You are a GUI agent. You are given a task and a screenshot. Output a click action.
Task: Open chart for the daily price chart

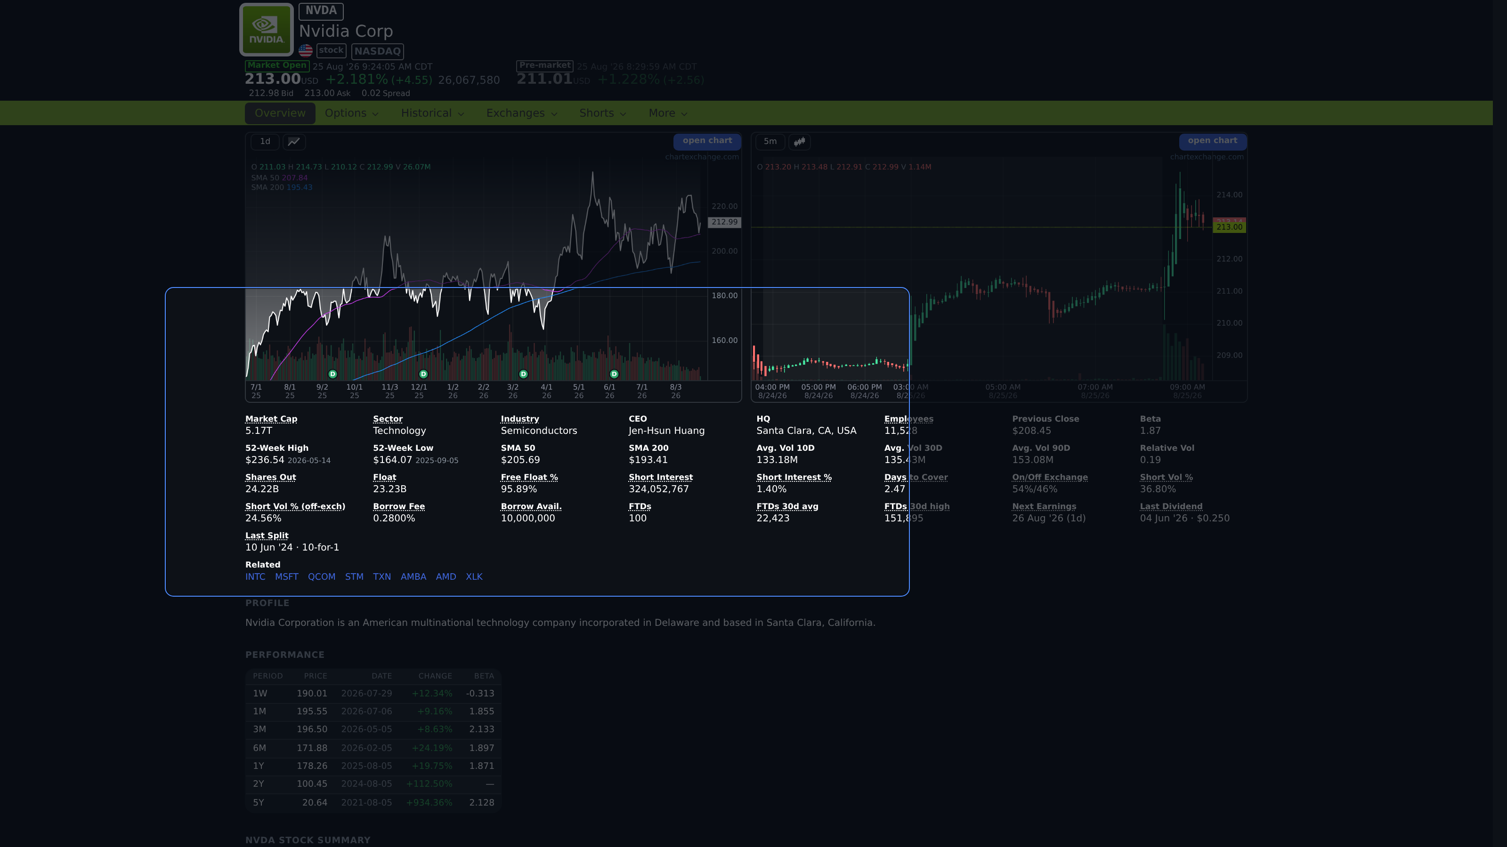coord(707,141)
